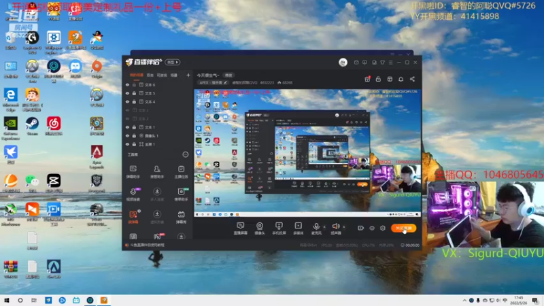This screenshot has height=306, width=544.
Task: Hide the 文本 1 layer using its eye
Action: [x=127, y=127]
